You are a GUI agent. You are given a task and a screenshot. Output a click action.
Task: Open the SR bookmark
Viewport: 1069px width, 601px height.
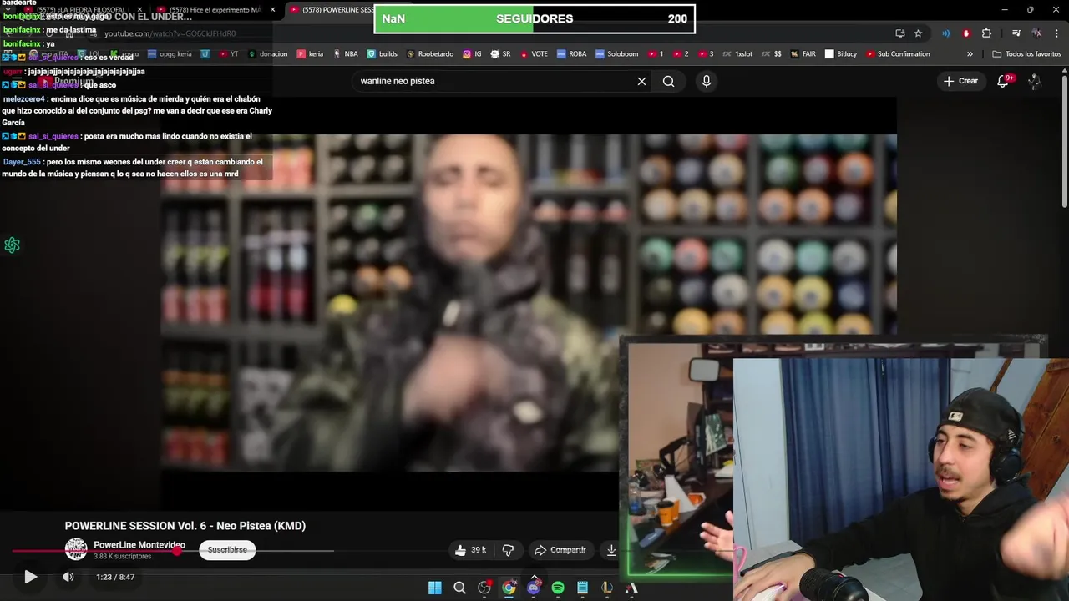click(501, 54)
